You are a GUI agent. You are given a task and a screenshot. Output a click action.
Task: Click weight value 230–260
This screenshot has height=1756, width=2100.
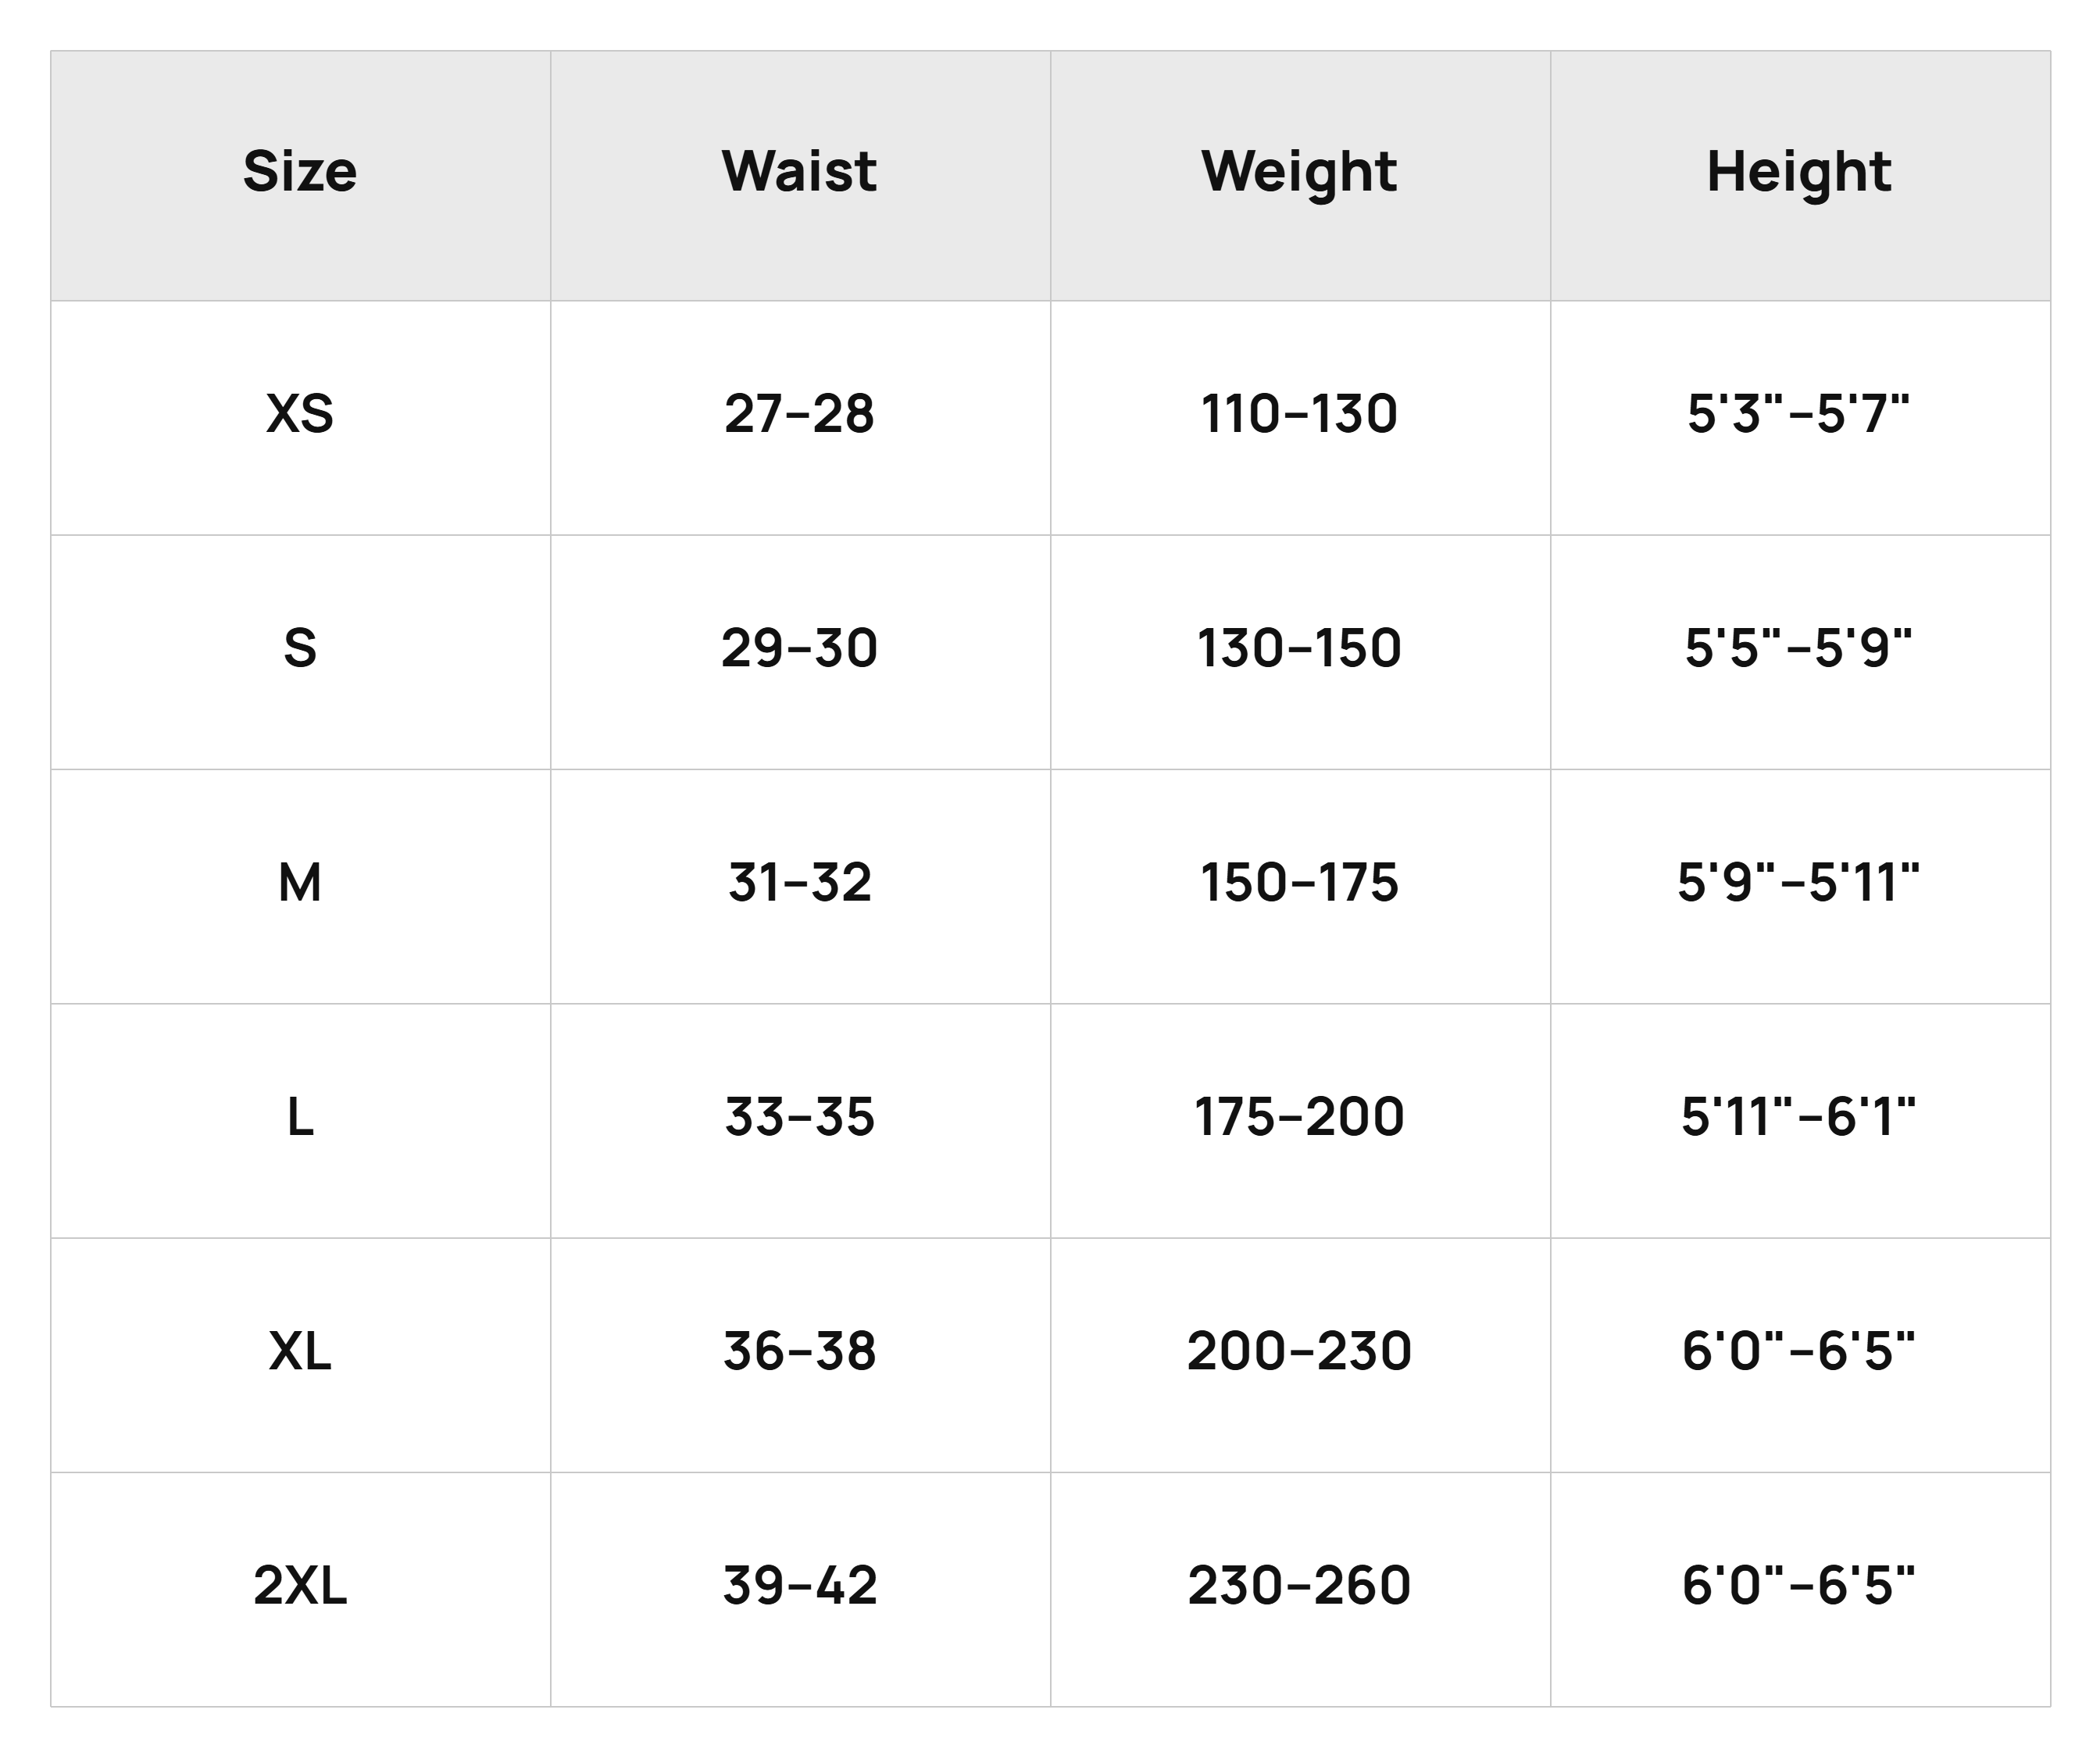1299,1585
